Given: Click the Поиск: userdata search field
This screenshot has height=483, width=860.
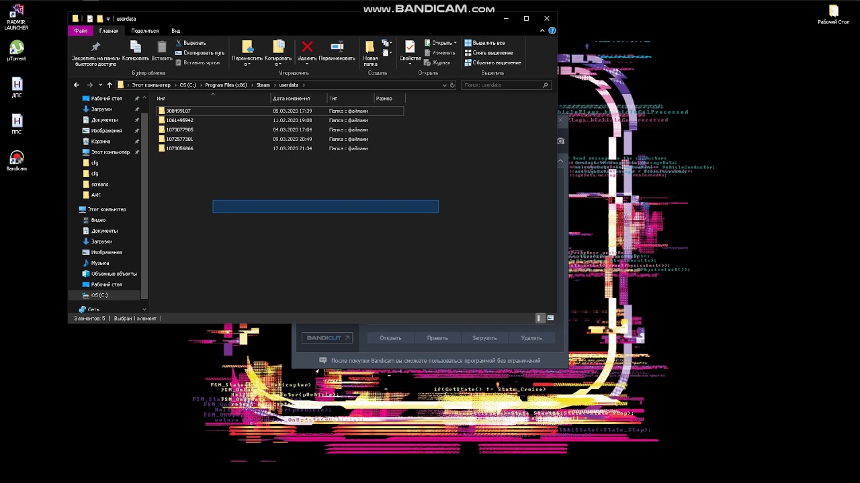Looking at the screenshot, I should (507, 85).
